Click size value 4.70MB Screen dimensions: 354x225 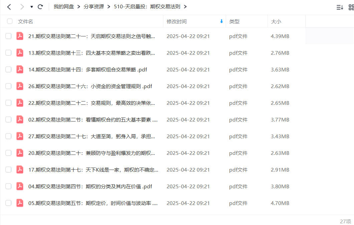280,203
